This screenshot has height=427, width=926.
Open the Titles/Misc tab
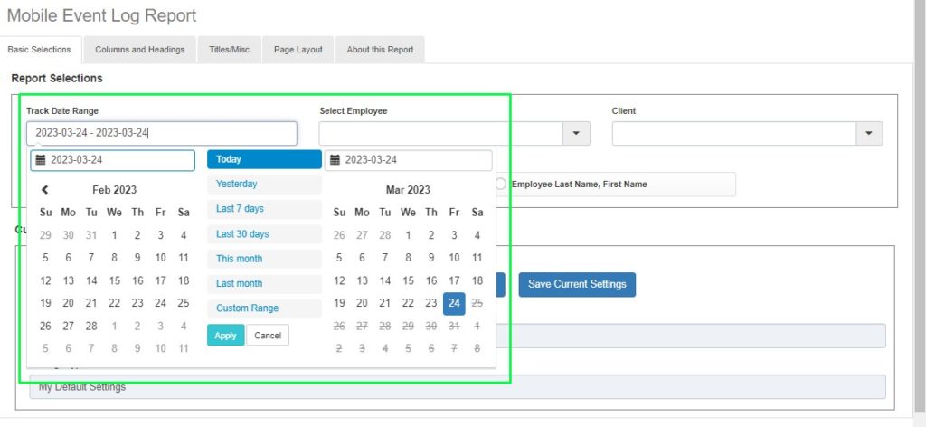point(230,50)
